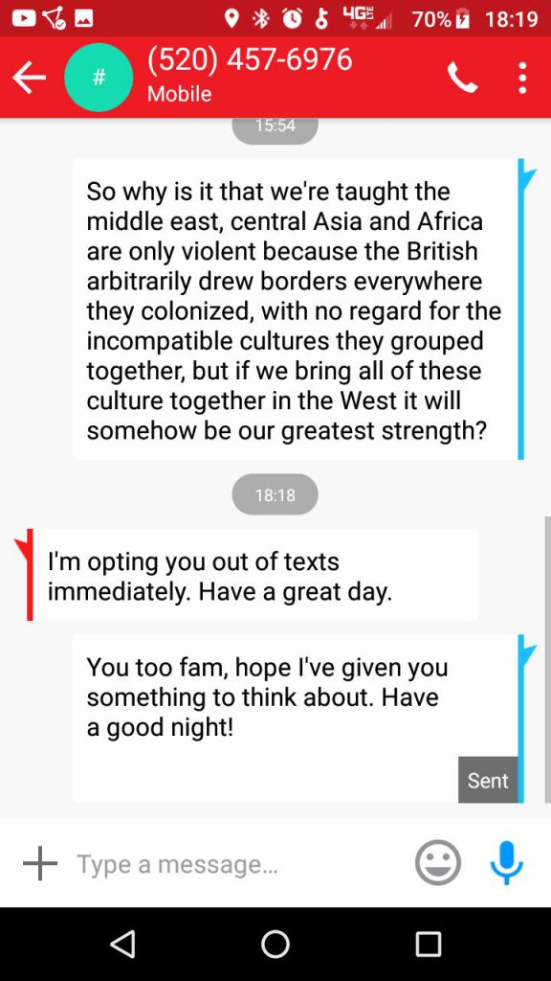The height and width of the screenshot is (981, 551).
Task: Tap the received opting you out message
Action: click(253, 575)
